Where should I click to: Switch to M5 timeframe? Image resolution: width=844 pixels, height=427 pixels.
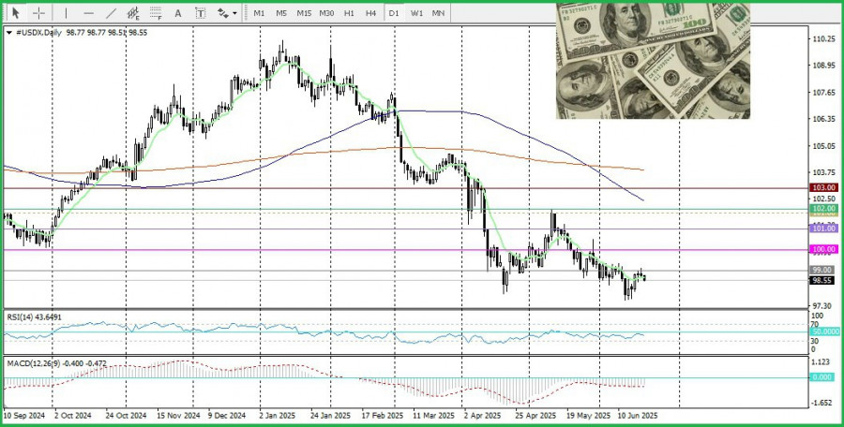point(281,13)
